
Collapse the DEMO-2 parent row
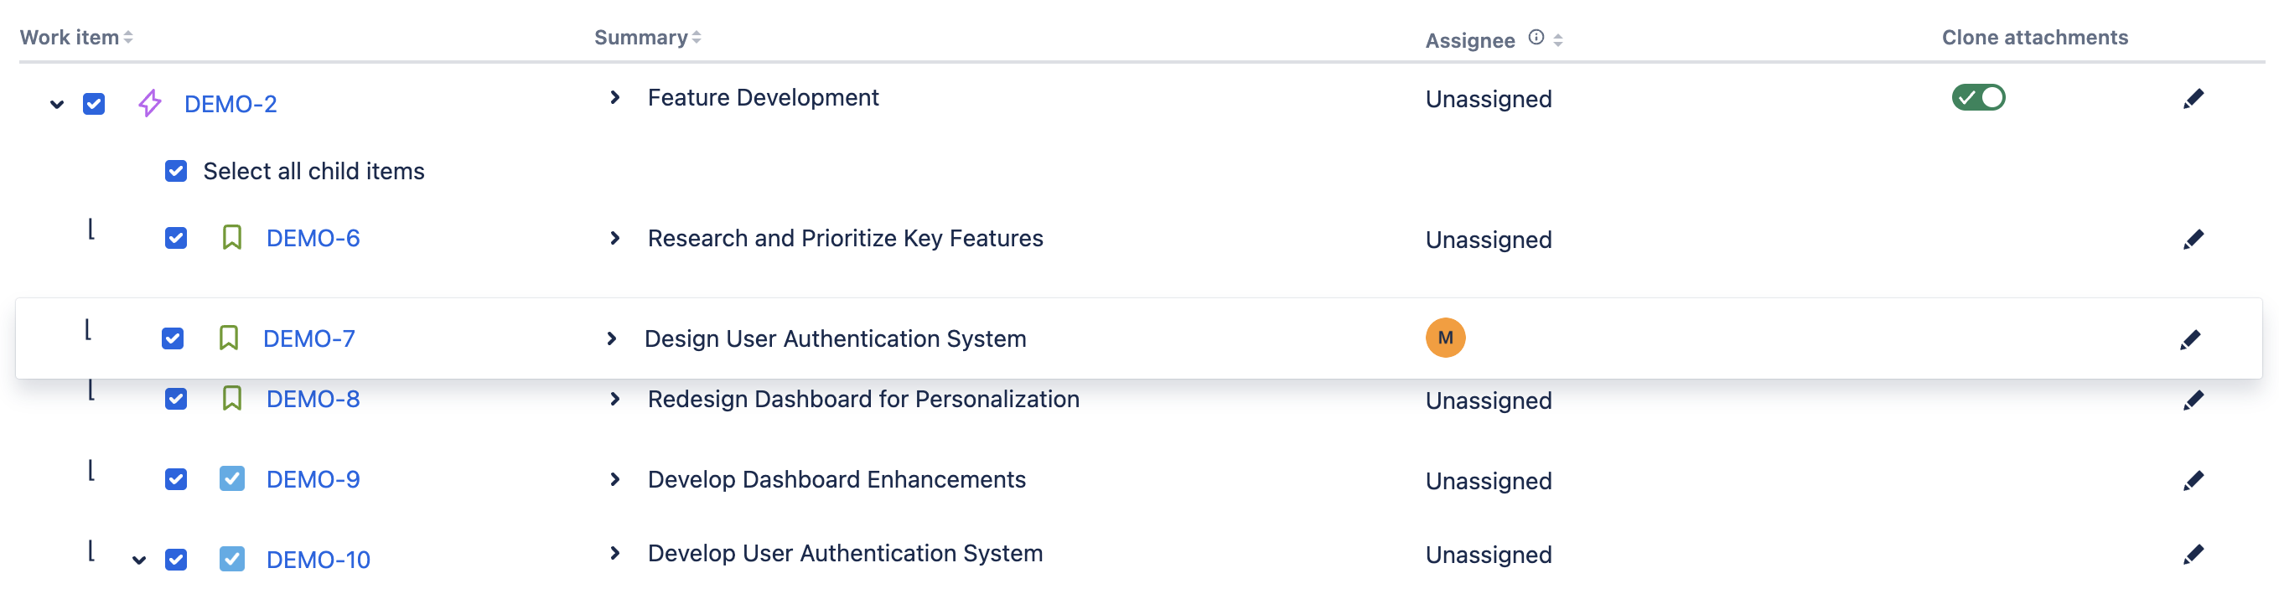point(57,104)
